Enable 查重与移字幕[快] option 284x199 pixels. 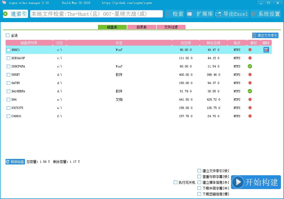(x=199, y=176)
